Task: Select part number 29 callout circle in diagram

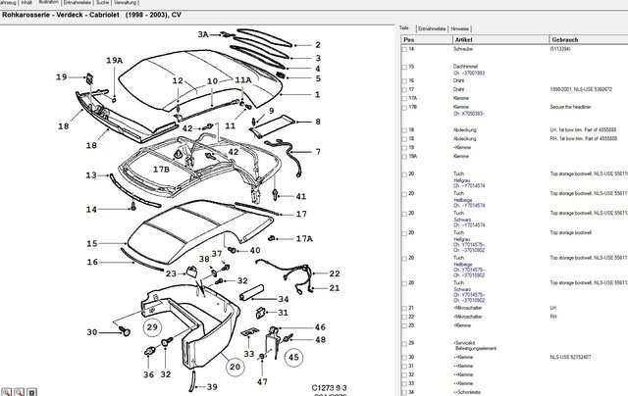Action: click(x=152, y=327)
